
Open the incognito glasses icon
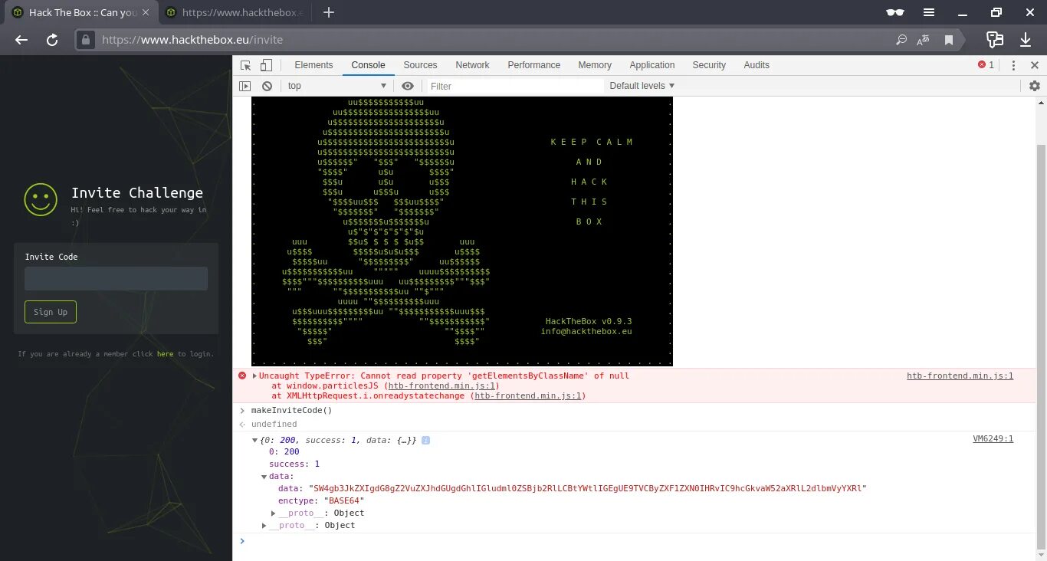[x=894, y=12]
